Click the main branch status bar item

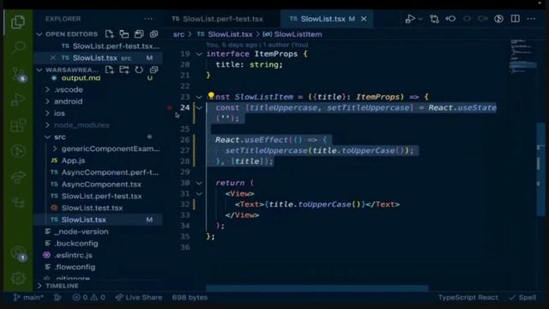point(28,298)
